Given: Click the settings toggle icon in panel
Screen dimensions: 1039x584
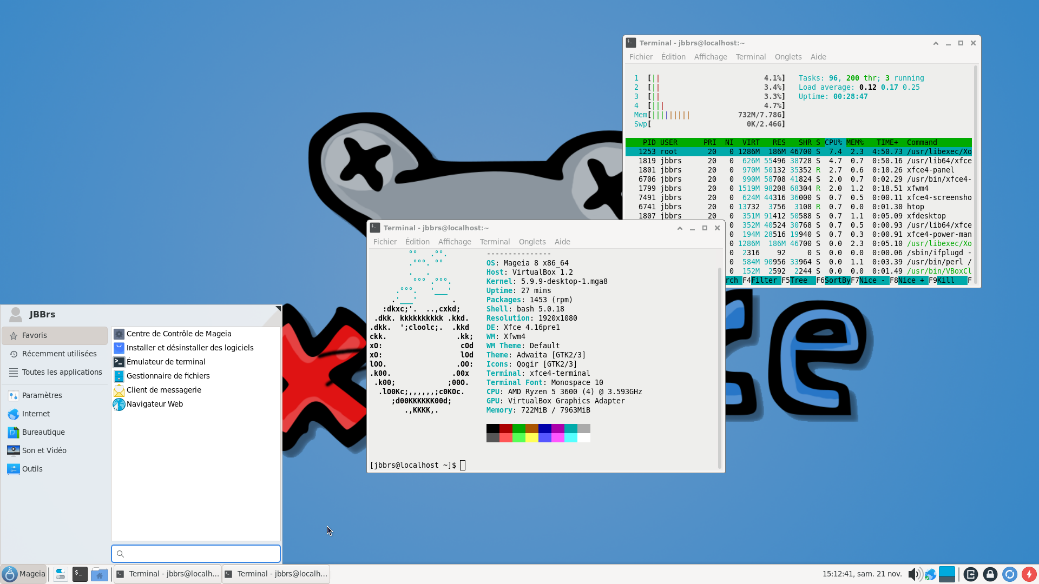Looking at the screenshot, I should 61,574.
